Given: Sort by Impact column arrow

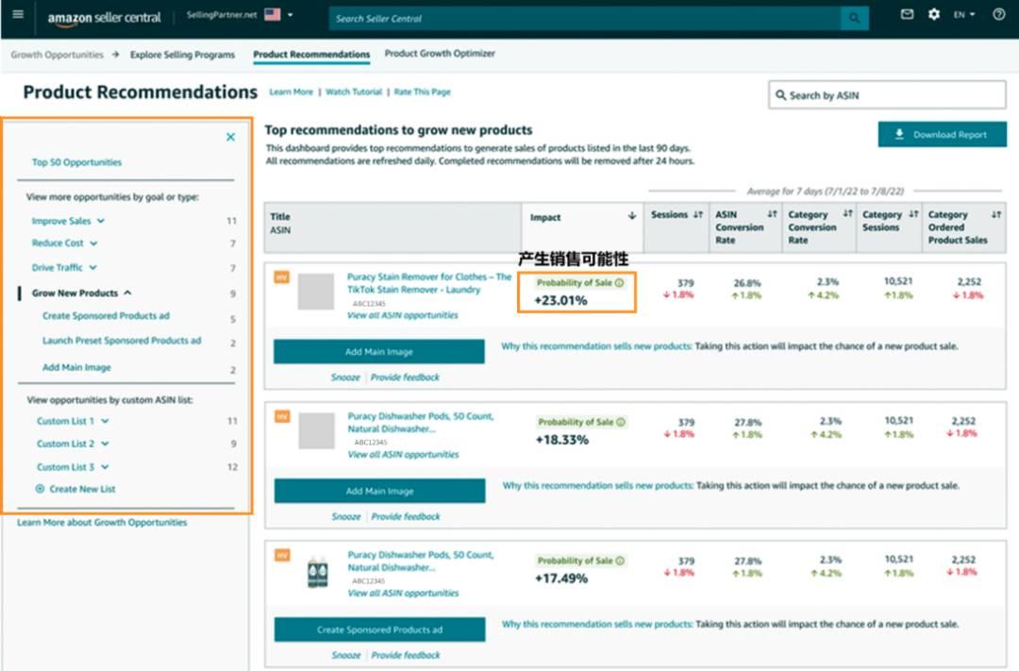Looking at the screenshot, I should click(631, 216).
